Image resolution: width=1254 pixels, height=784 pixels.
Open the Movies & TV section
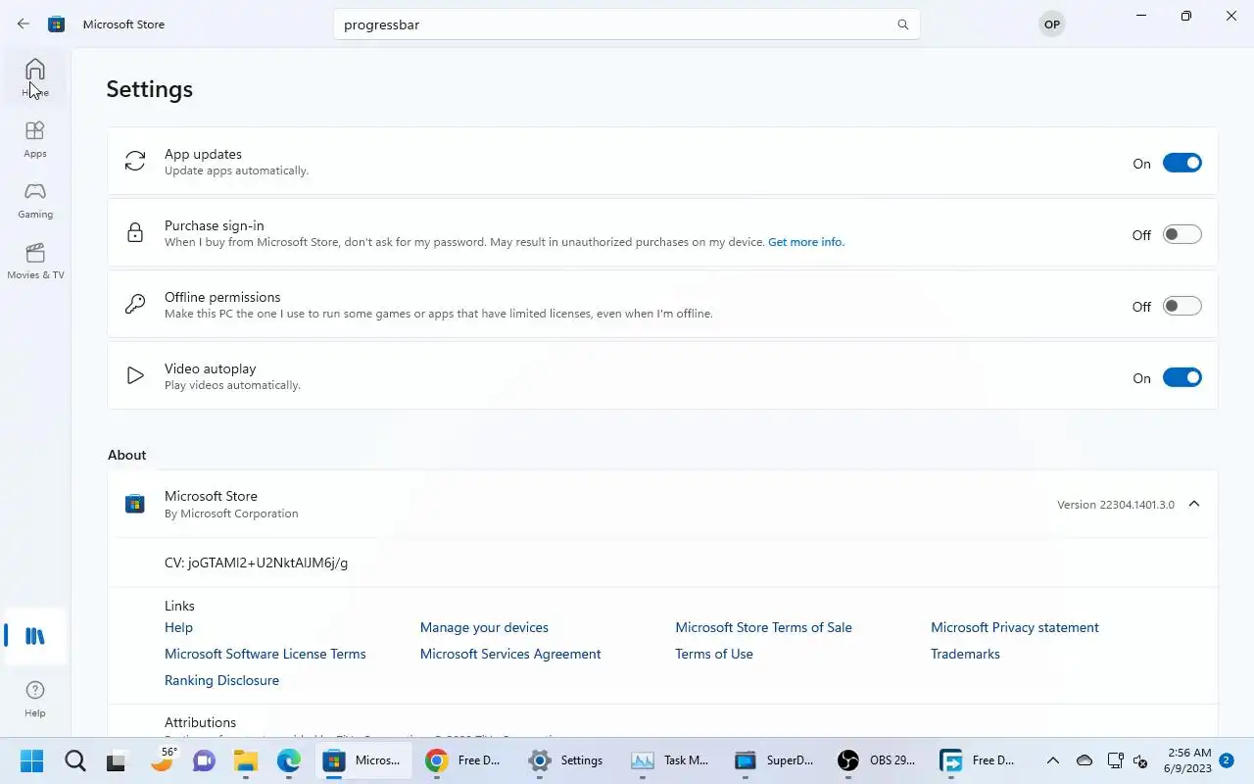tap(35, 261)
